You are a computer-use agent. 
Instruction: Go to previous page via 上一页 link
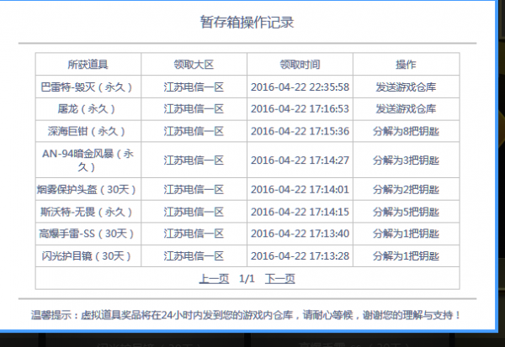[214, 278]
